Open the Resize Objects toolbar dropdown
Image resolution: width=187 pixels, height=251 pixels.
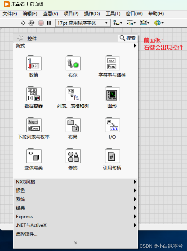click(x=145, y=23)
